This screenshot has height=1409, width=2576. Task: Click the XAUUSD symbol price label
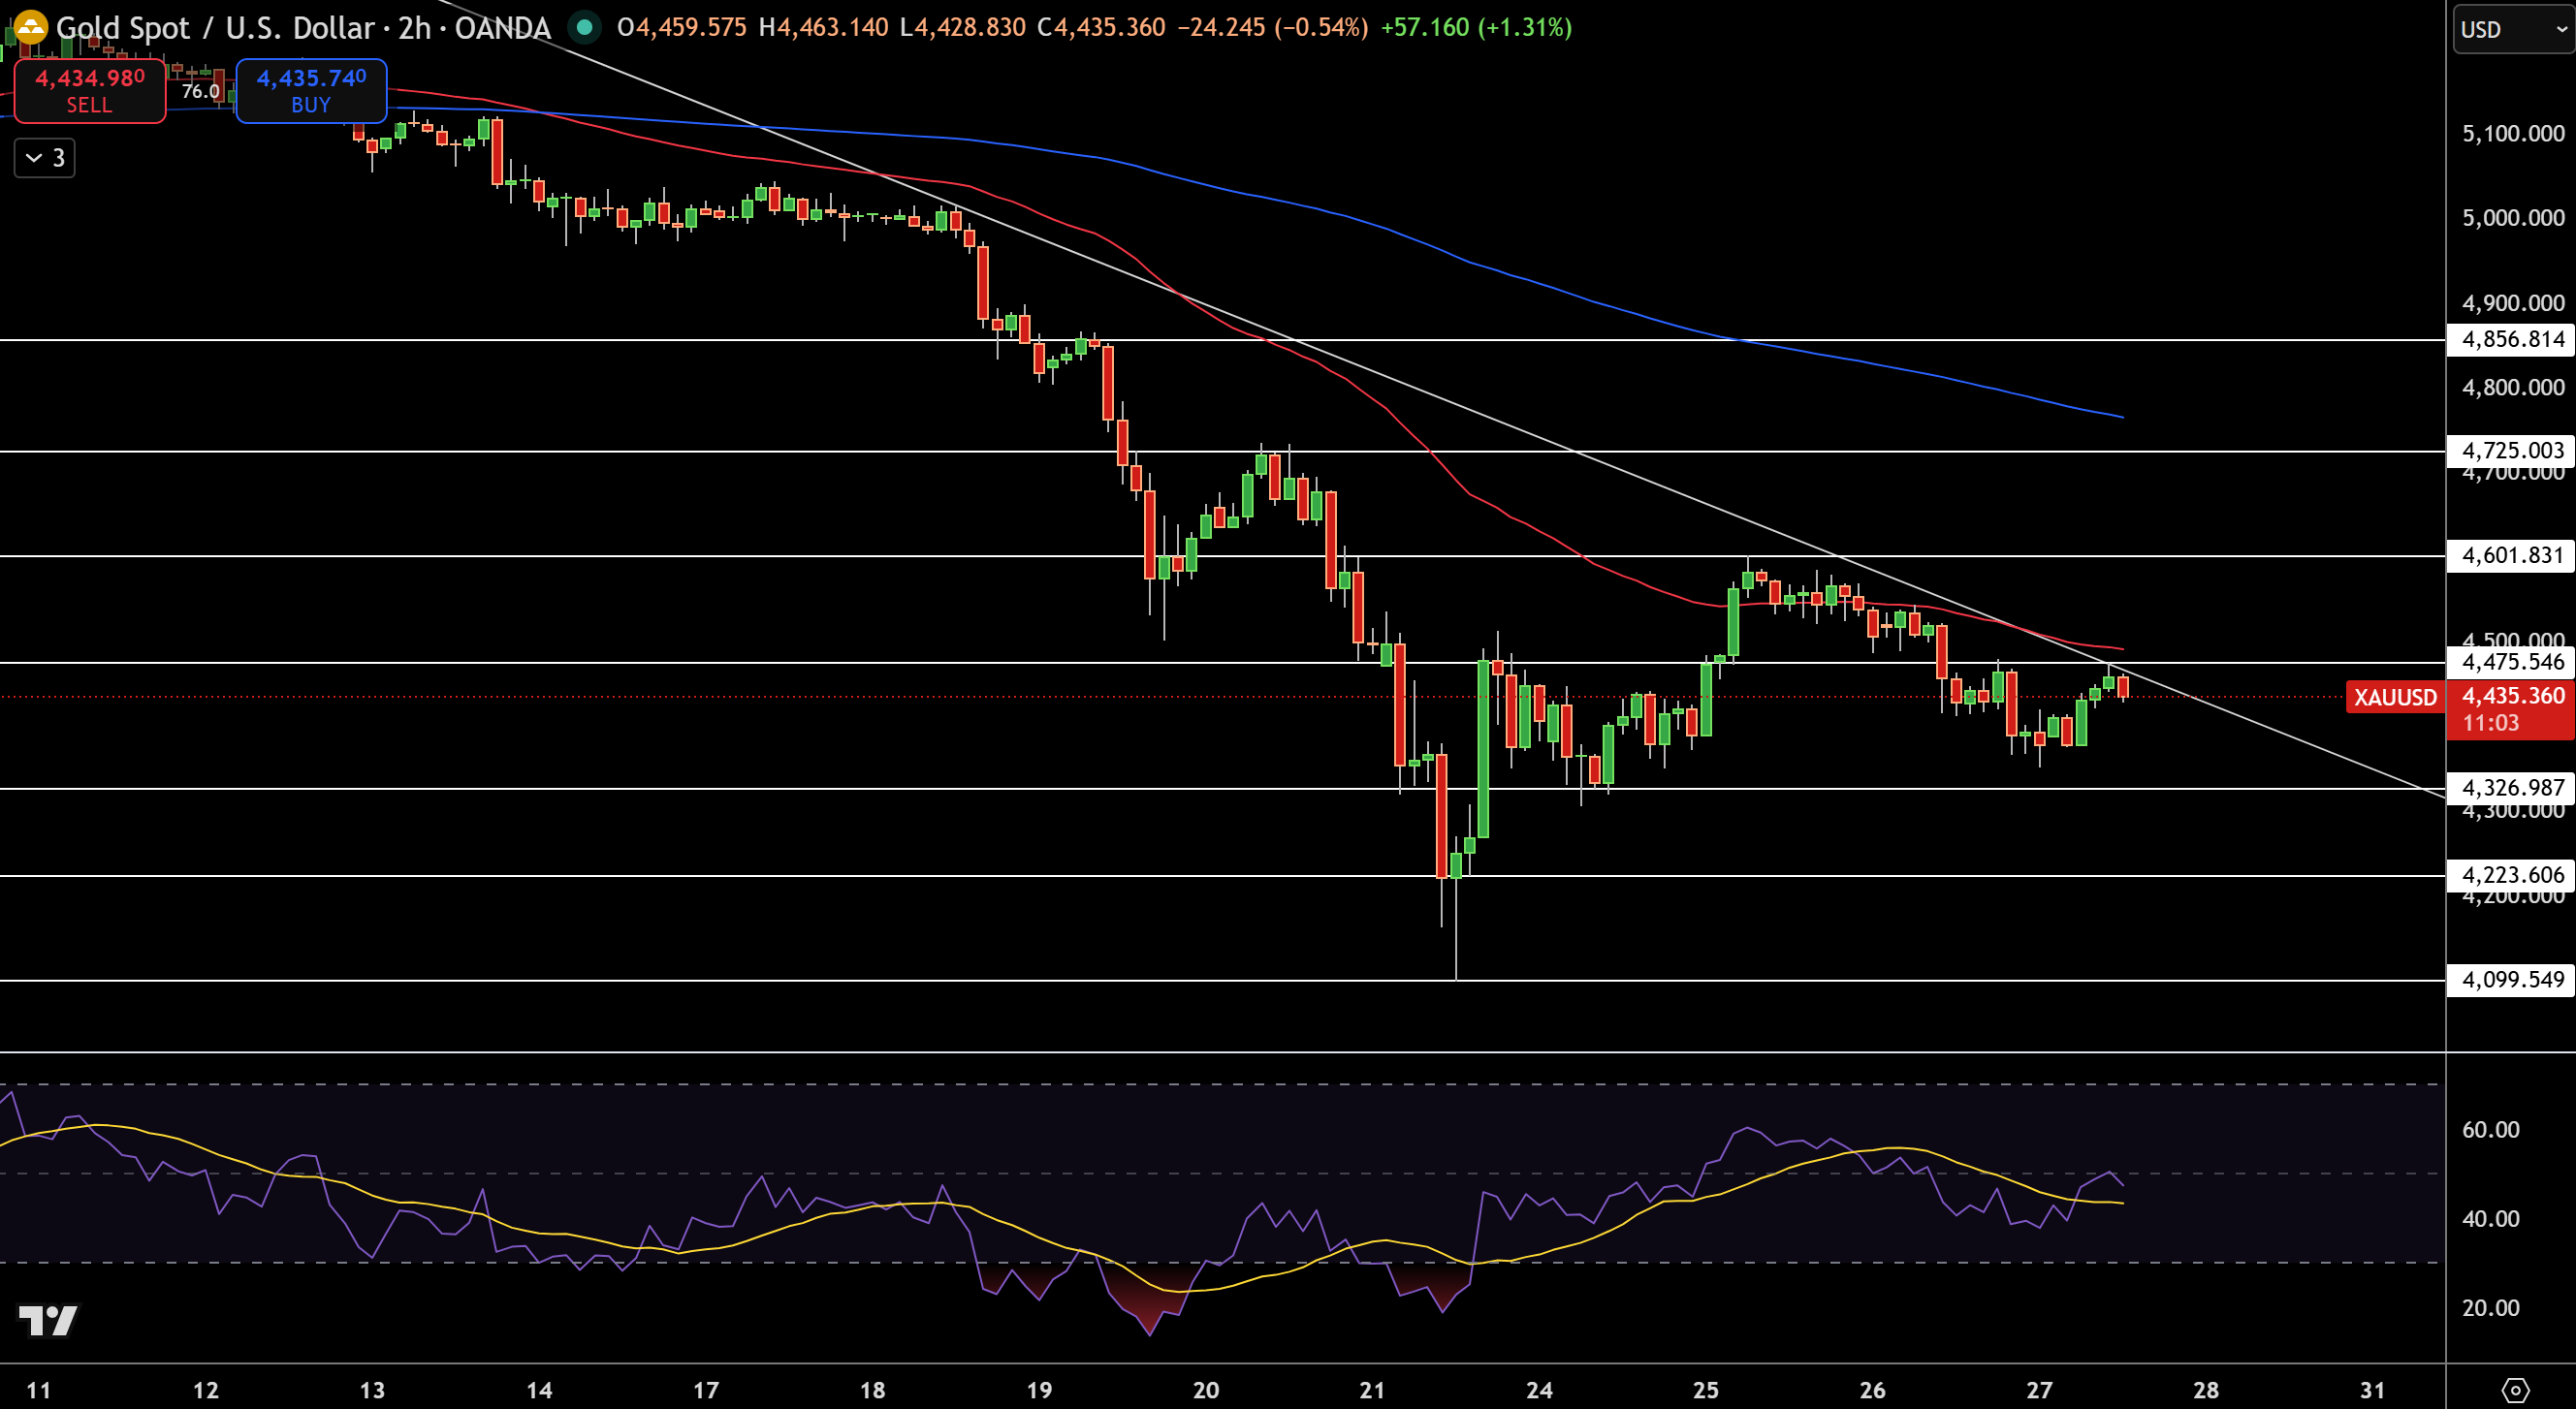tap(2394, 697)
